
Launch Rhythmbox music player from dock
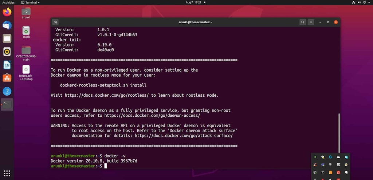coord(7,52)
